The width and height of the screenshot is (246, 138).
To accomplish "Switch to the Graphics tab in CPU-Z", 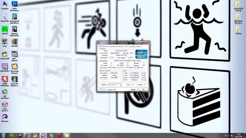I will [x=132, y=46].
